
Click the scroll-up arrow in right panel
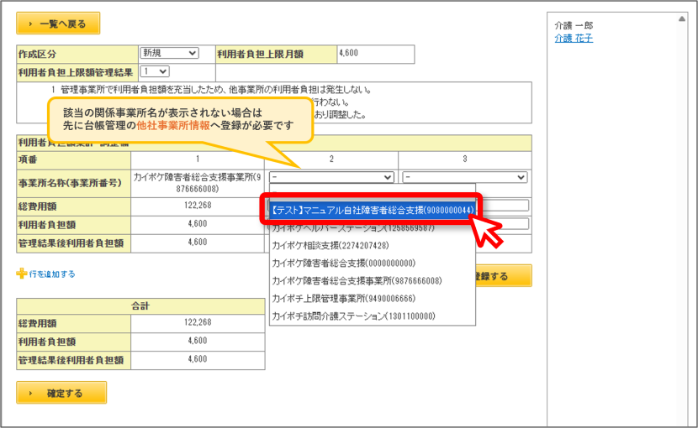[681, 18]
